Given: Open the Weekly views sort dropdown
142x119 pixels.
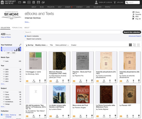Looking at the screenshot, I should pyautogui.click(x=41, y=45).
